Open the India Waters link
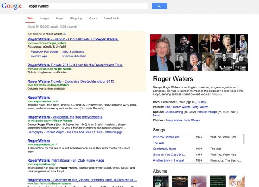Viewport: 259px width, 187px height. [192, 120]
